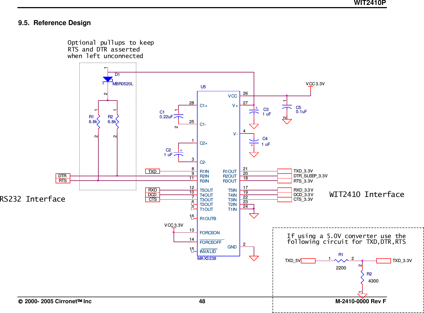Click the 'U5' designator label
This screenshot has width=424, height=313.
click(x=203, y=87)
